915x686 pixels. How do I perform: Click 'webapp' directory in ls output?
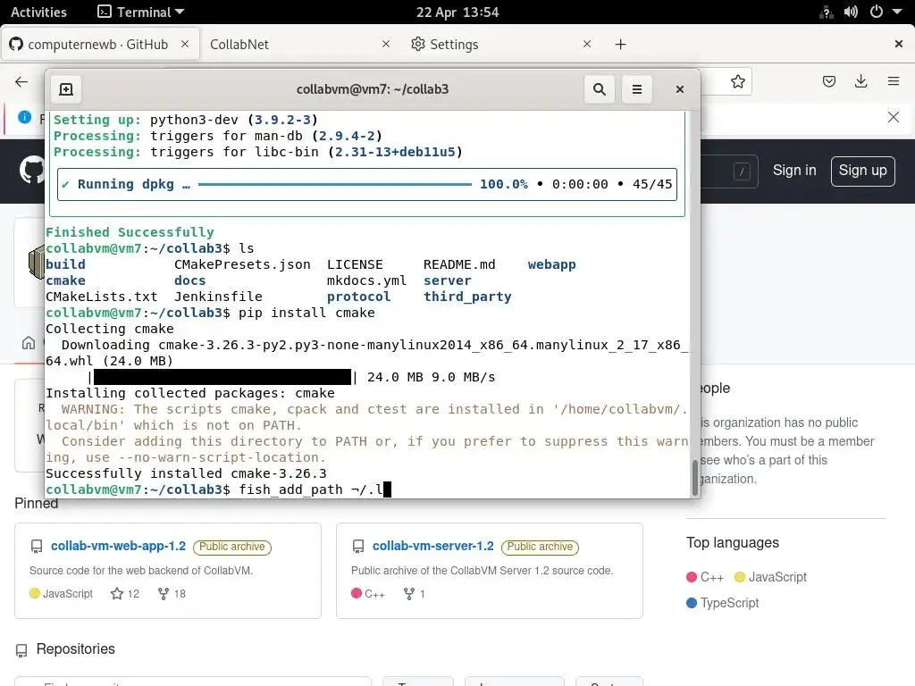[x=551, y=264]
